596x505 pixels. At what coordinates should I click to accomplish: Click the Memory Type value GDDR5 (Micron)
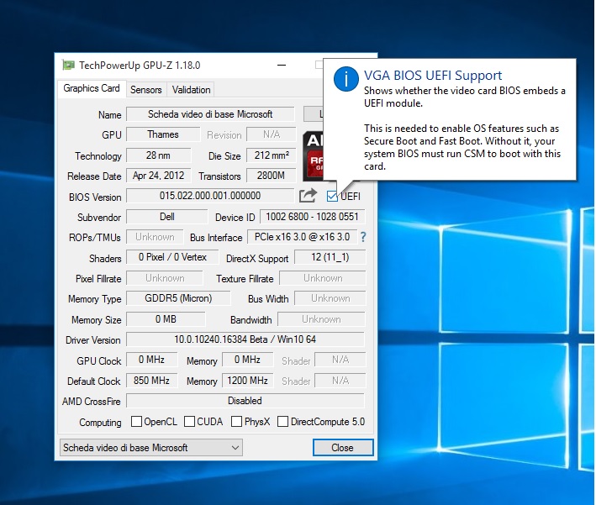[178, 298]
